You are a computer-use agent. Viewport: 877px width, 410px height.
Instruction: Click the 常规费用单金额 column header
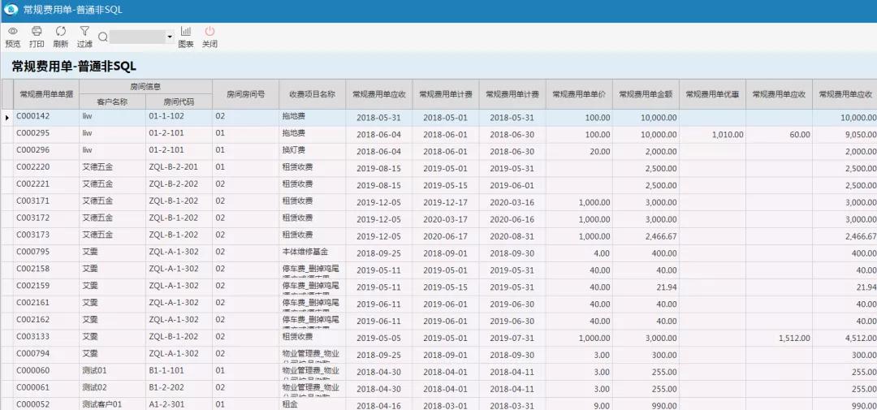point(646,94)
